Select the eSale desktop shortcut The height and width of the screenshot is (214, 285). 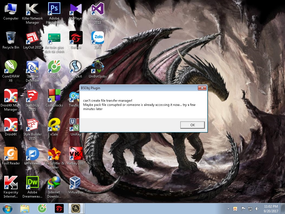[54, 127]
